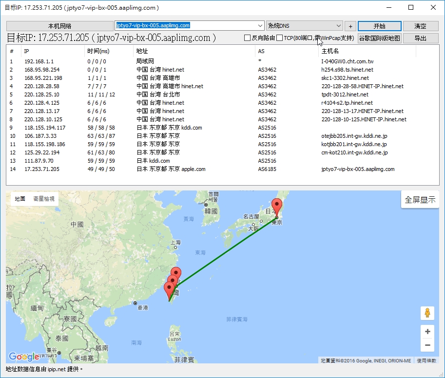This screenshot has height=378, width=445.
Task: Click the Street View pegman icon
Action: click(x=427, y=313)
